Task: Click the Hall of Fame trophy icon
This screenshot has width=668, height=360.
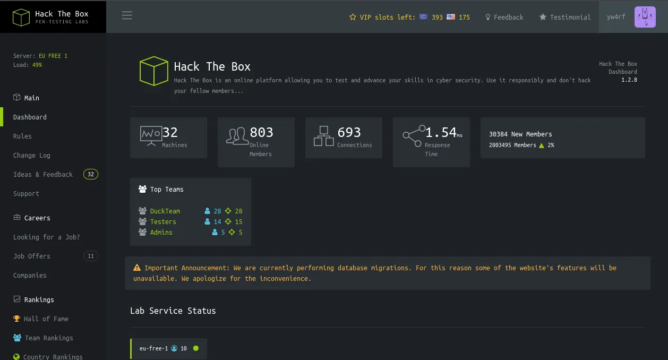Action: 17,319
